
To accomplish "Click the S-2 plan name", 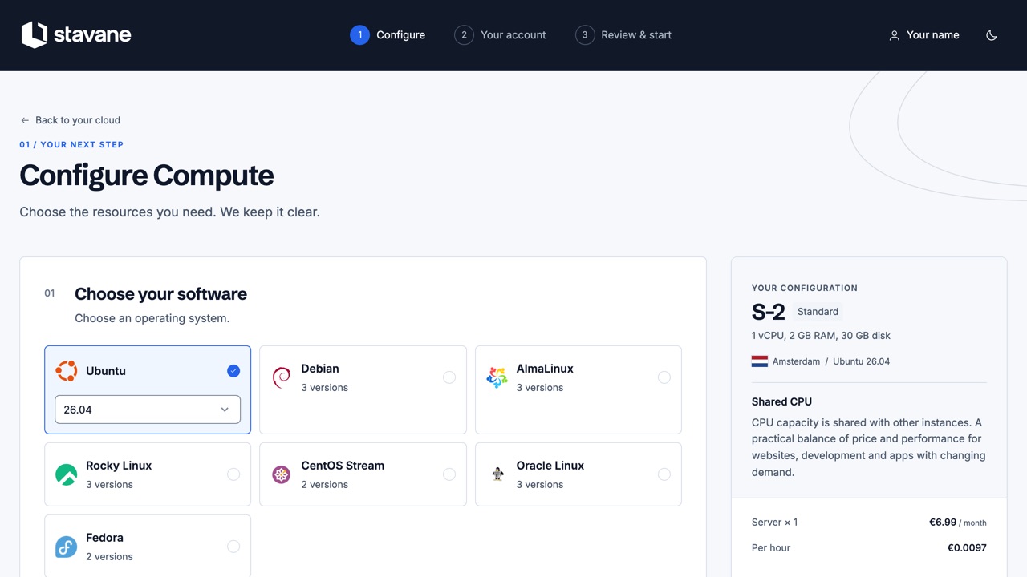I will [x=769, y=312].
